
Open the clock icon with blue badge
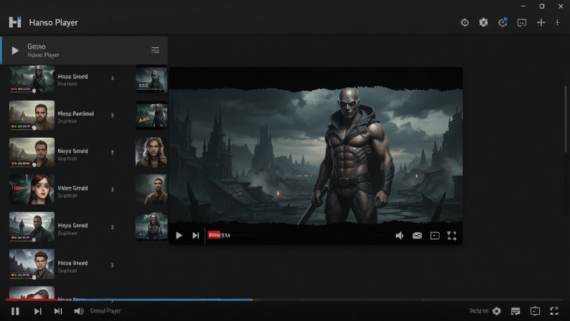(503, 22)
